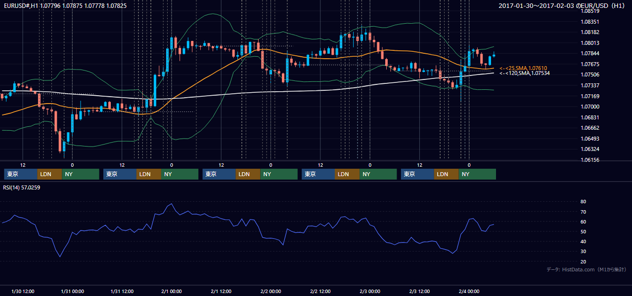The height and width of the screenshot is (296, 632).
Task: Click price axis value 1.08351
Action: coord(590,22)
